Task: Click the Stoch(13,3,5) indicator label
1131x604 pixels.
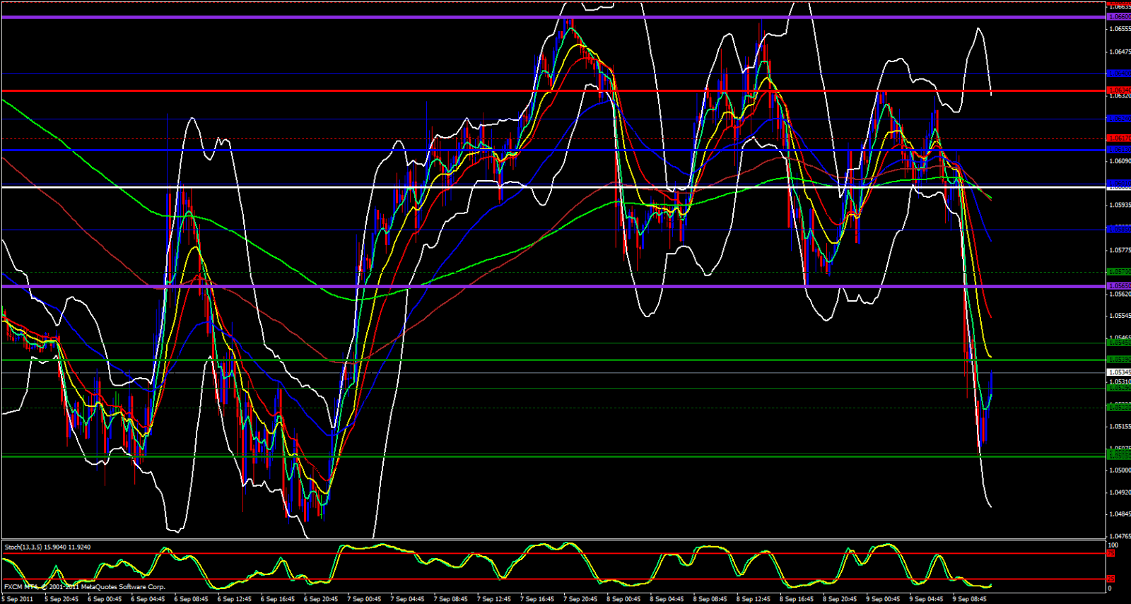Action: point(47,547)
